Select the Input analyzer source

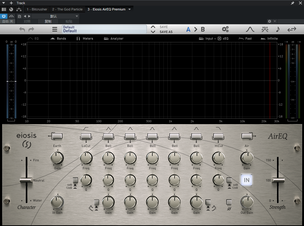pos(206,38)
